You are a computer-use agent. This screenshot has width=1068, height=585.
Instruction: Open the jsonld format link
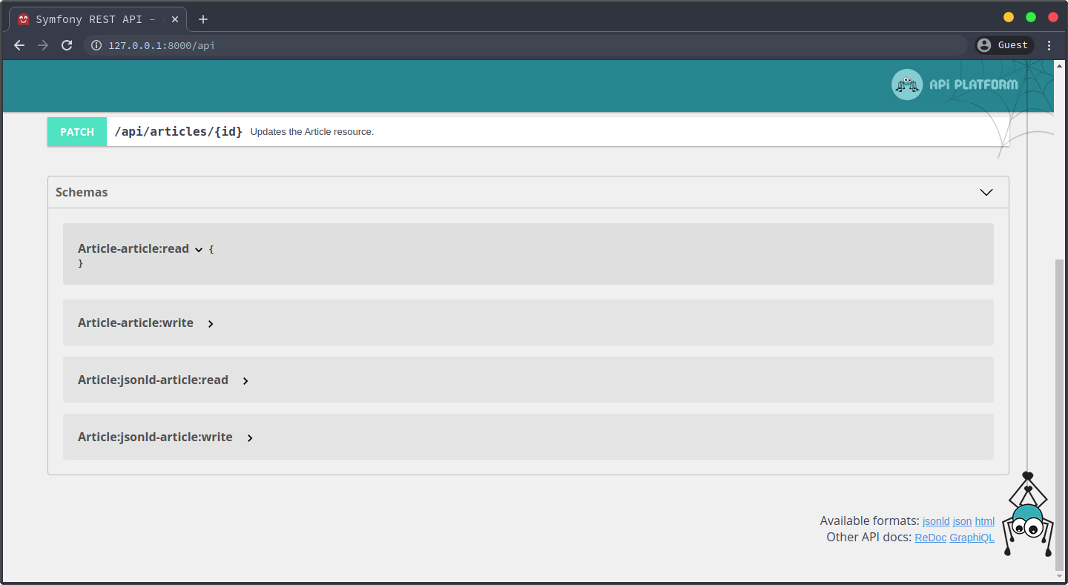(936, 521)
